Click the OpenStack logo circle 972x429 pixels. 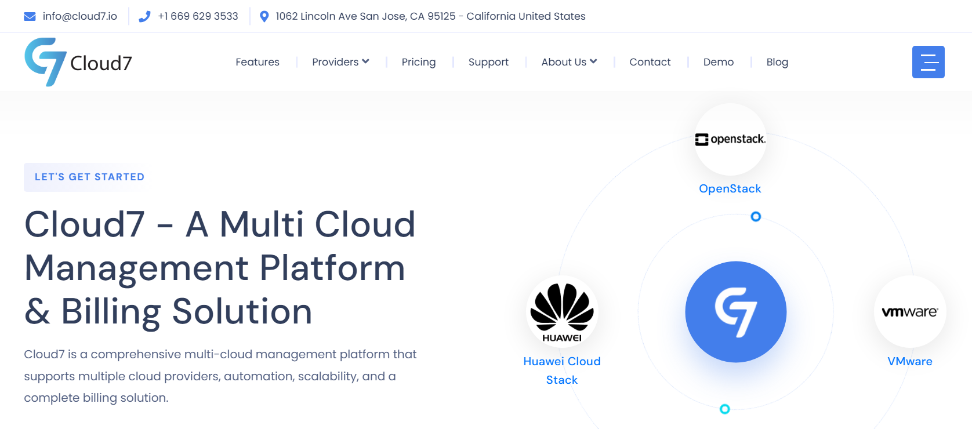[x=730, y=139]
